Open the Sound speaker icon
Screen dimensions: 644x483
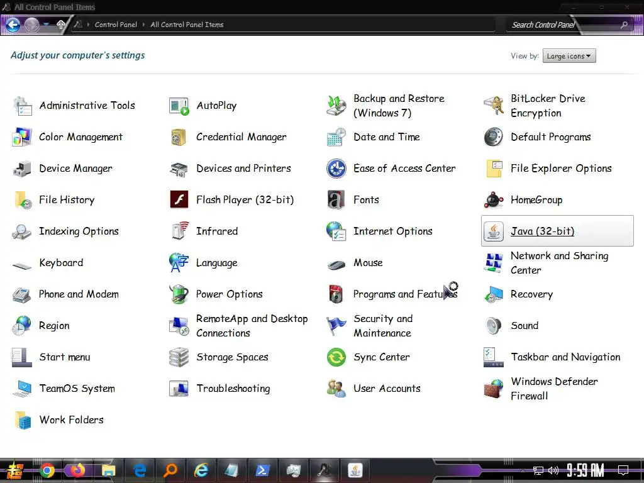pyautogui.click(x=493, y=326)
